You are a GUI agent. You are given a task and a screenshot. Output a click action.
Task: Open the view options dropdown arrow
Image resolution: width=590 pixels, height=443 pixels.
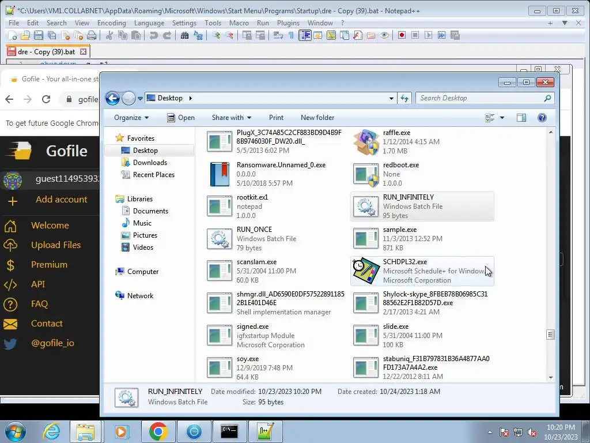tap(502, 118)
